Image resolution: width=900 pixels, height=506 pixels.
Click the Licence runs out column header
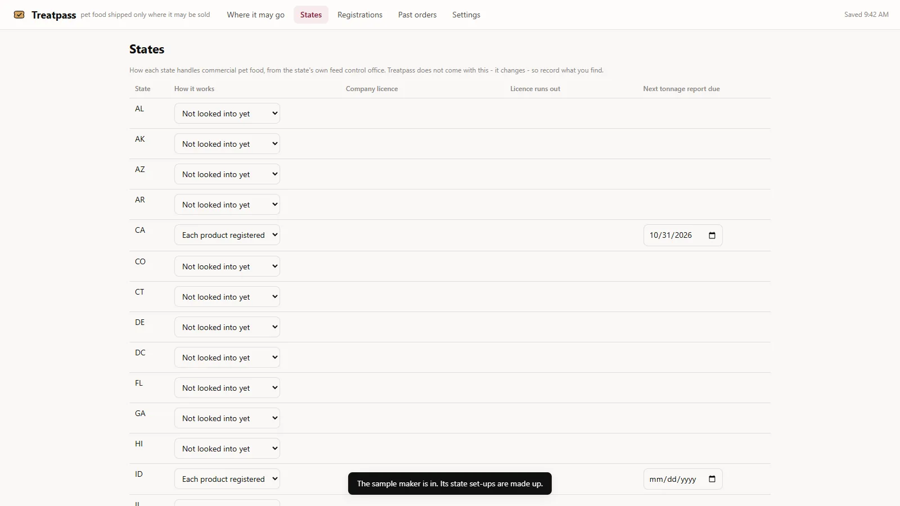pos(535,89)
